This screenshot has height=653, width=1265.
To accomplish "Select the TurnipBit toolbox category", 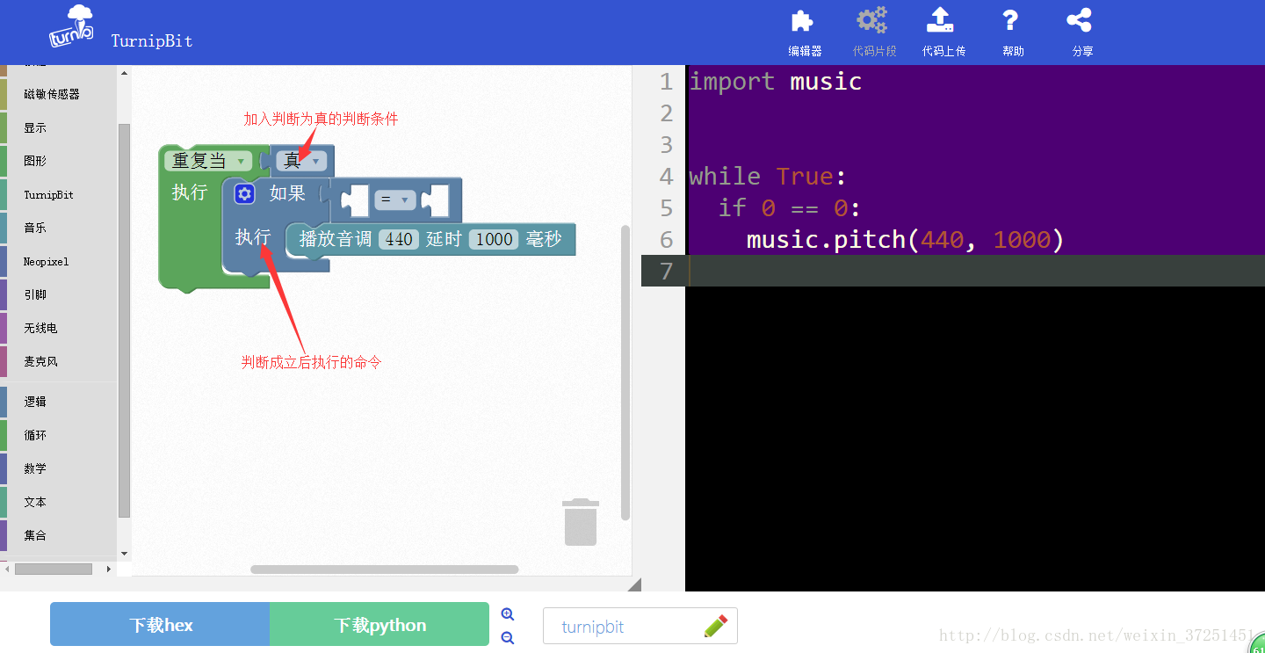I will point(58,194).
